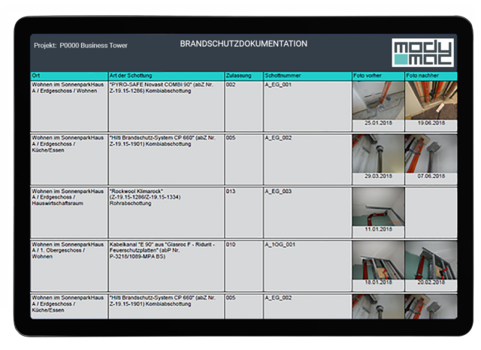Click the empty 'Foto nachher' cell for A_EG_003
Image resolution: width=481 pixels, height=350 pixels.
click(431, 212)
